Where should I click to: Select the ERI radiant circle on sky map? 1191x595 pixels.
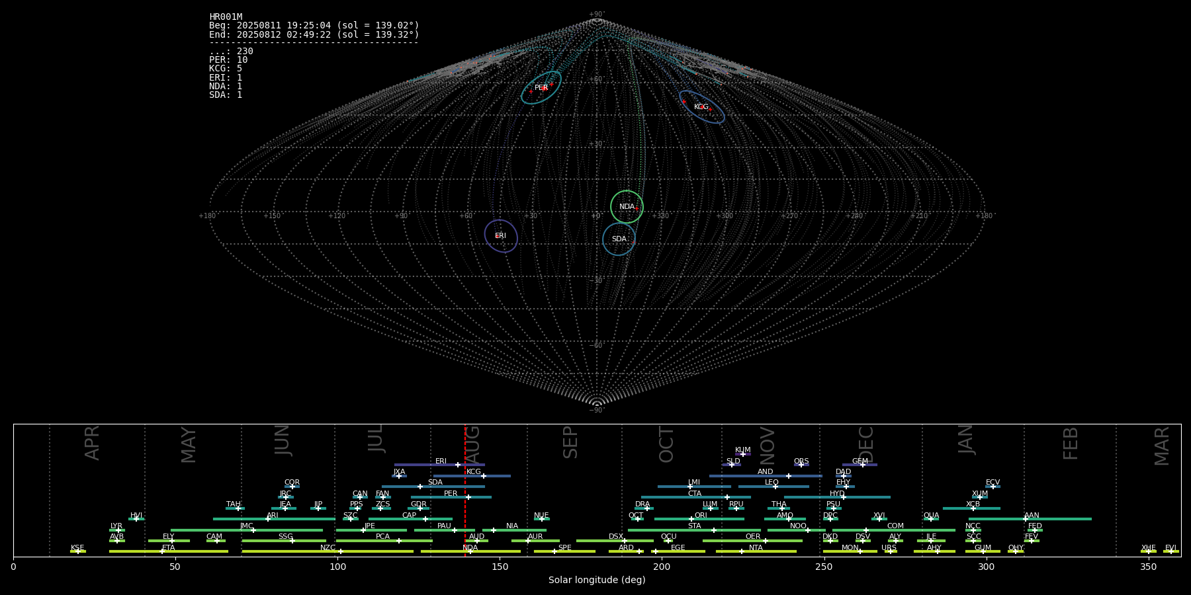point(501,236)
